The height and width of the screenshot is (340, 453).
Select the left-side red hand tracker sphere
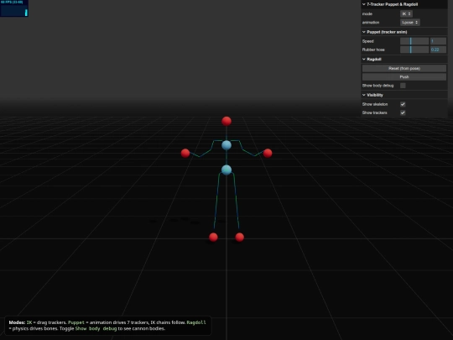click(185, 154)
